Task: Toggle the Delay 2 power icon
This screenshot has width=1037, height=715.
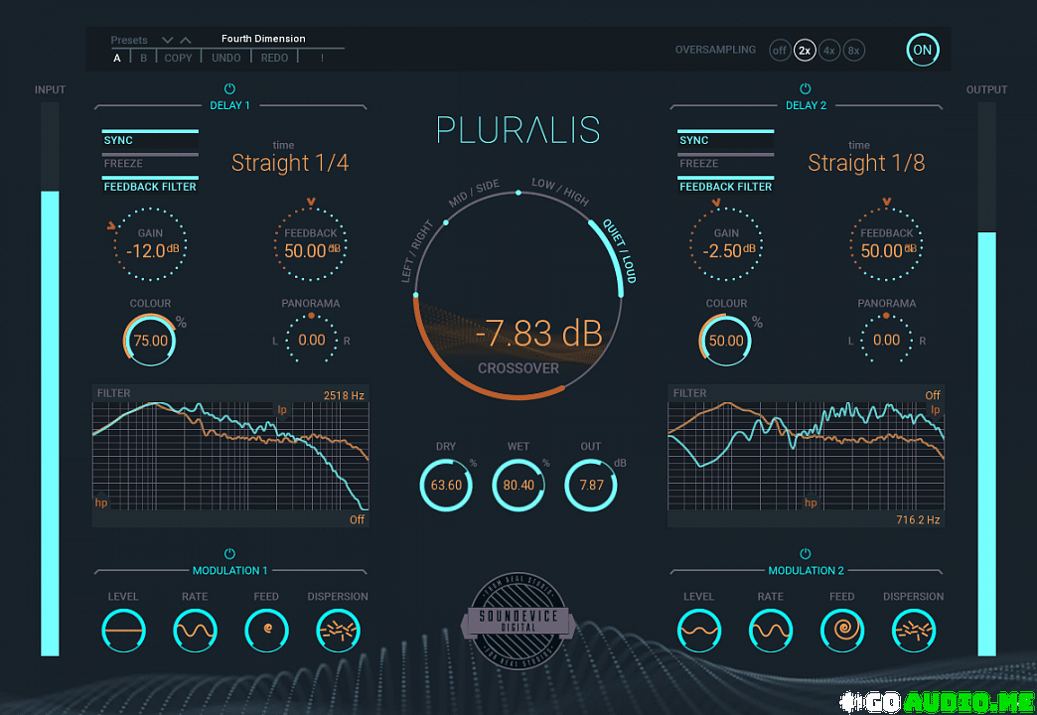Action: point(805,88)
